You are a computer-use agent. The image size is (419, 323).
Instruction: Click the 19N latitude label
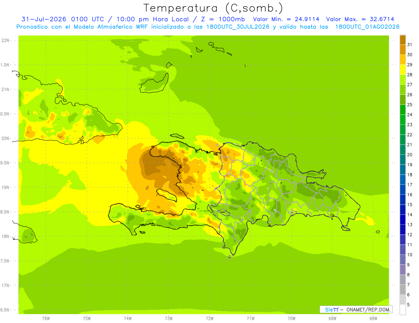(5, 187)
